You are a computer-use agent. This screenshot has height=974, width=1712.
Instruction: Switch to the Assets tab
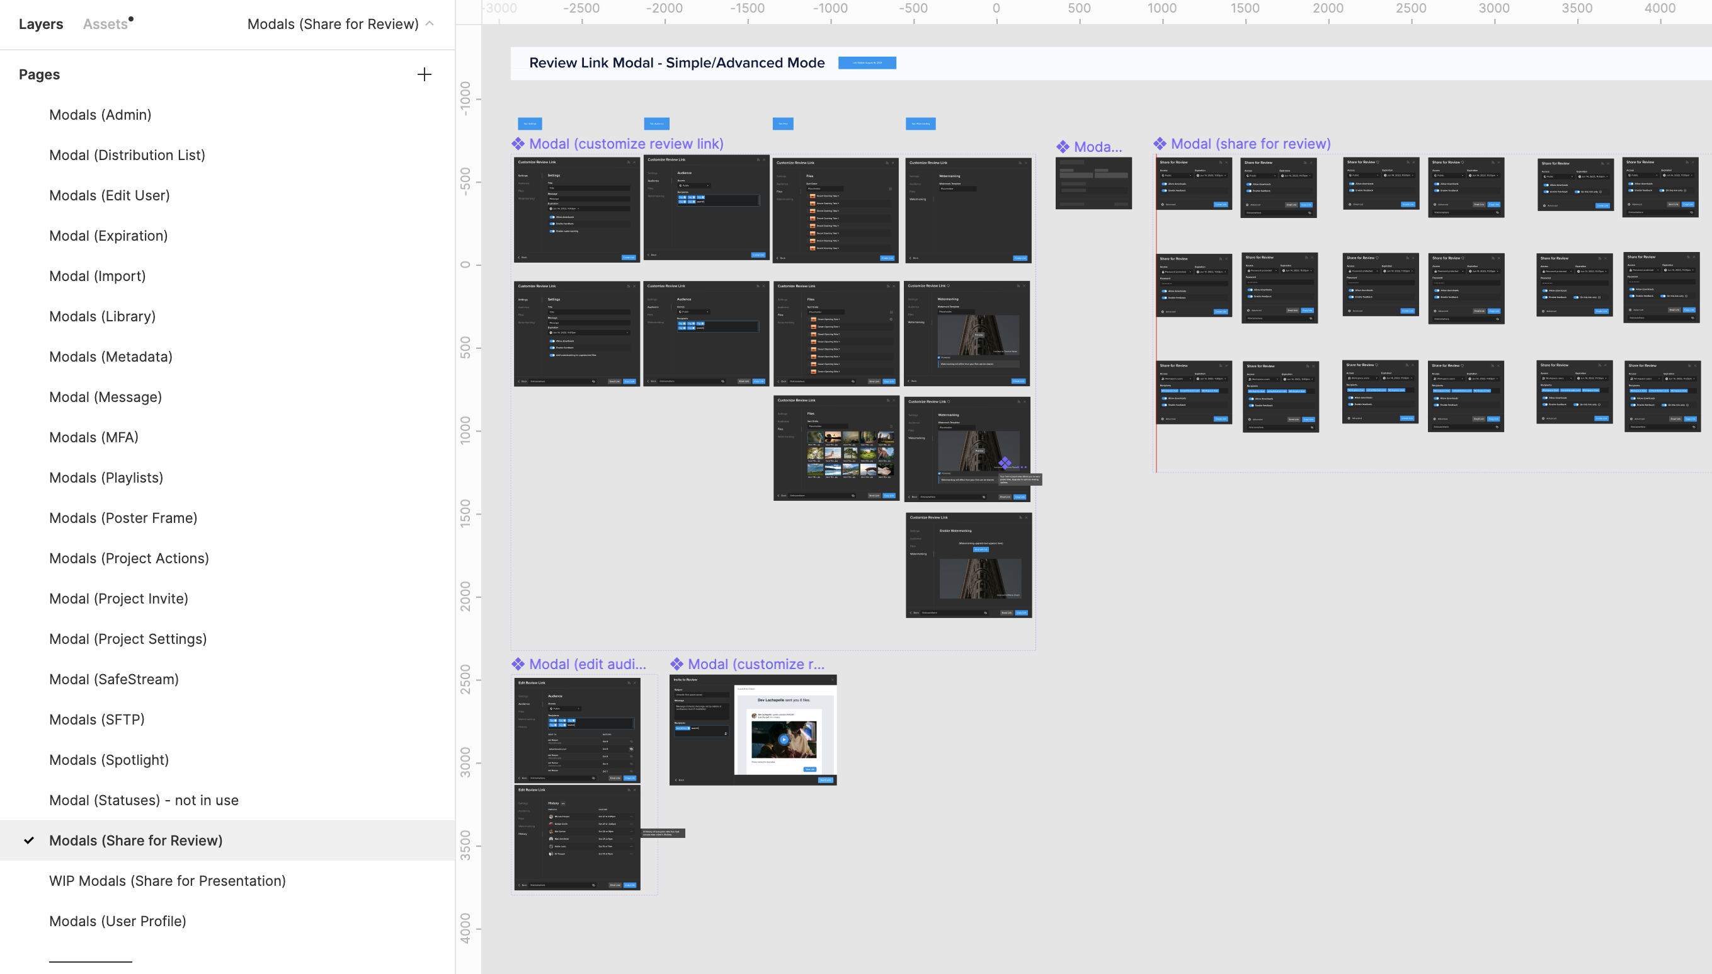[x=105, y=24]
